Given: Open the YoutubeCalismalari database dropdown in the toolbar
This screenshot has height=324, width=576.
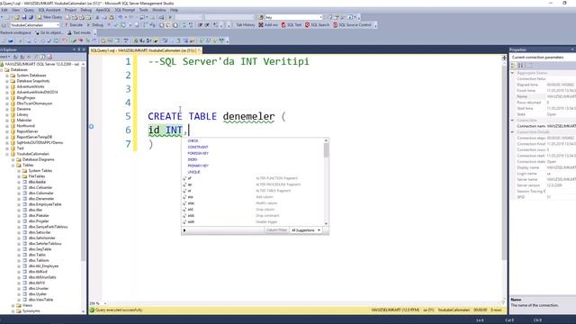Looking at the screenshot, I should [x=58, y=25].
